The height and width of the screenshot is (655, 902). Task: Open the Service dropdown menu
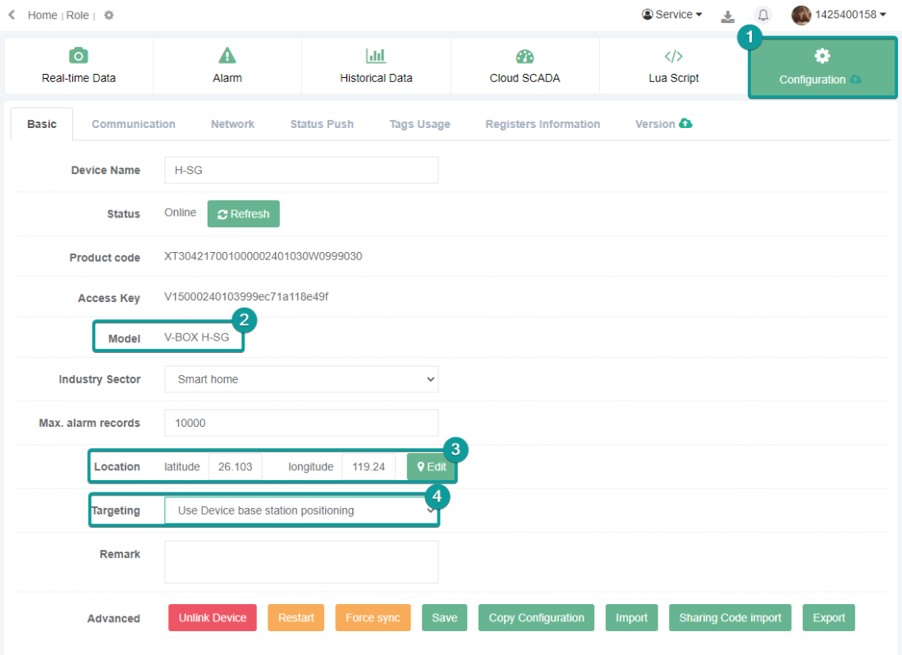click(x=672, y=15)
